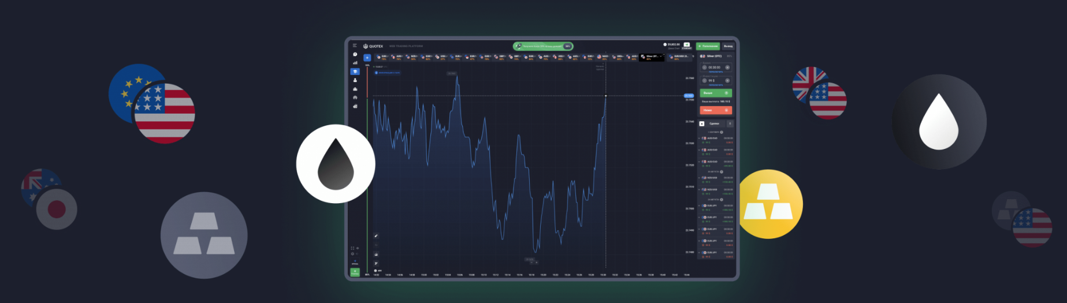Click the green Помощь help button at the sidebar bottom

pos(355,272)
